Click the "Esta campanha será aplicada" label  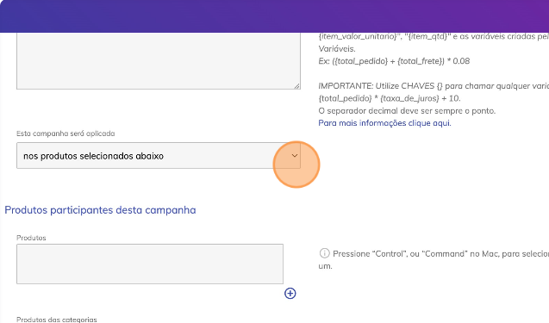tap(66, 134)
